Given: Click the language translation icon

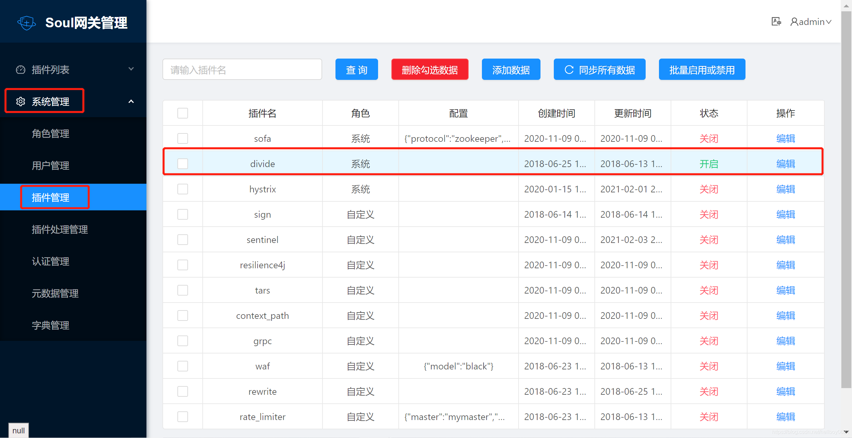Looking at the screenshot, I should coord(776,22).
